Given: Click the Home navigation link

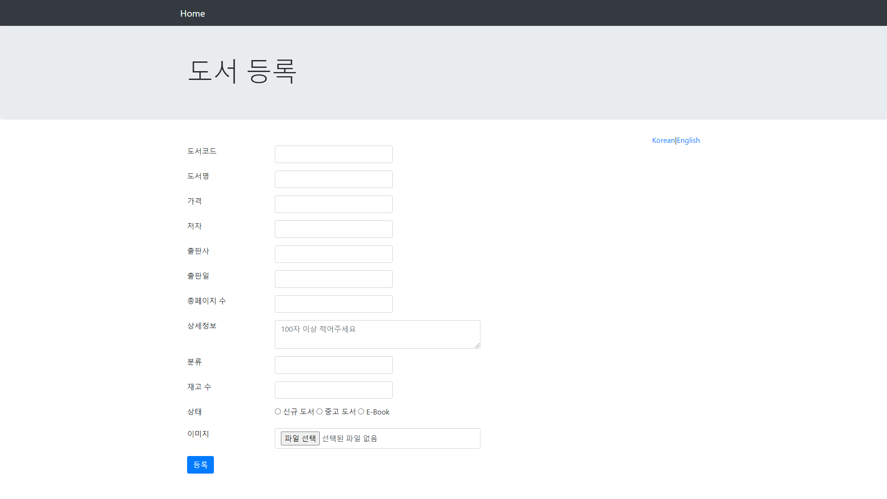Looking at the screenshot, I should [192, 13].
